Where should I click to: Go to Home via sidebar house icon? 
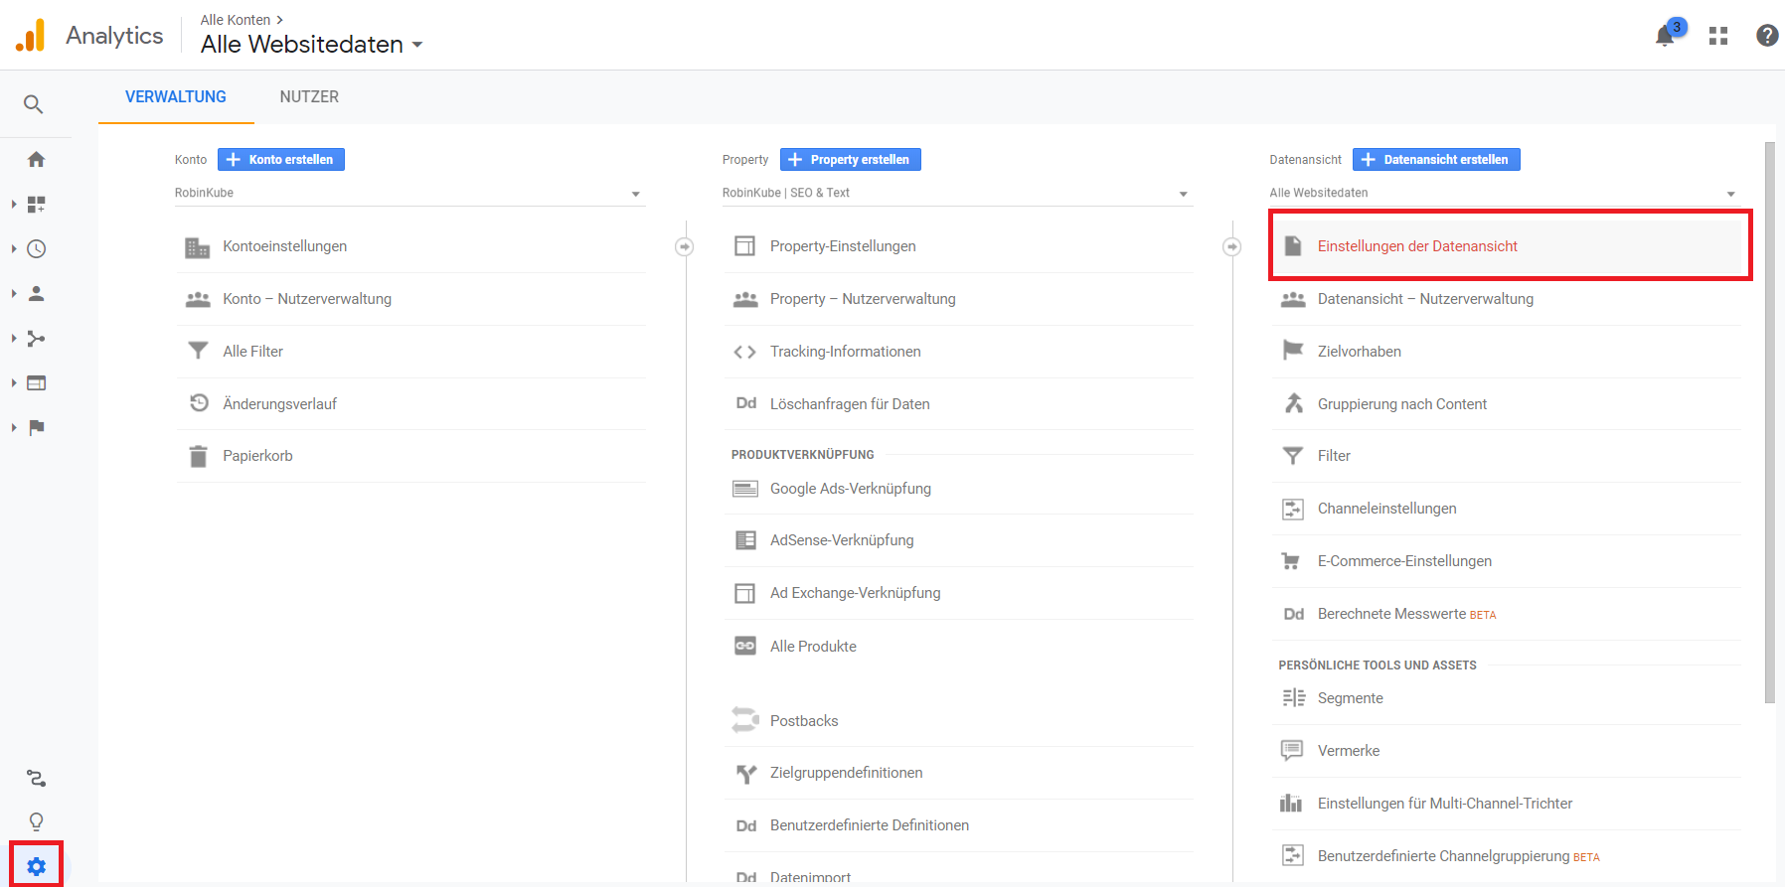point(37,159)
